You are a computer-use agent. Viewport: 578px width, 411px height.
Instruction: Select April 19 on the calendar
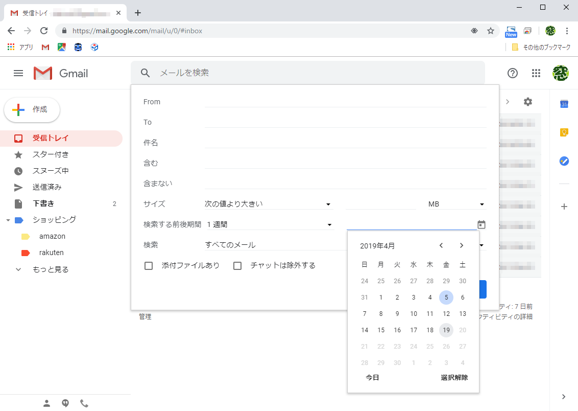click(446, 330)
